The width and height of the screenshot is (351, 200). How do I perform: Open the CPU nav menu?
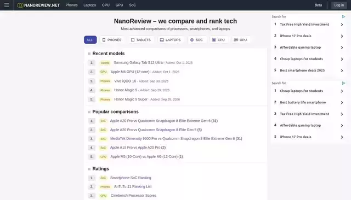point(106,5)
